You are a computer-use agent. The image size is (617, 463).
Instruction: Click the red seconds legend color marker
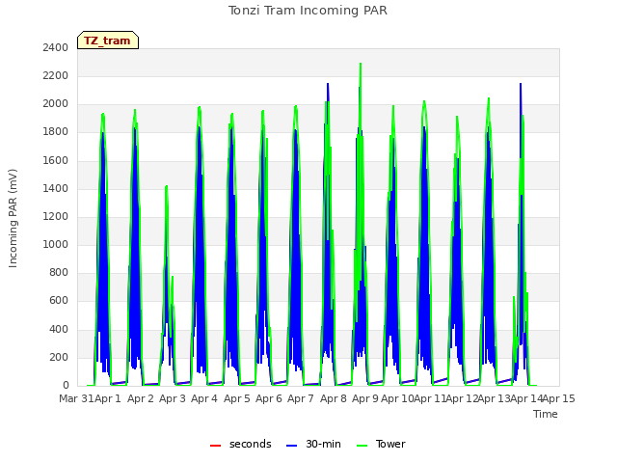point(216,446)
